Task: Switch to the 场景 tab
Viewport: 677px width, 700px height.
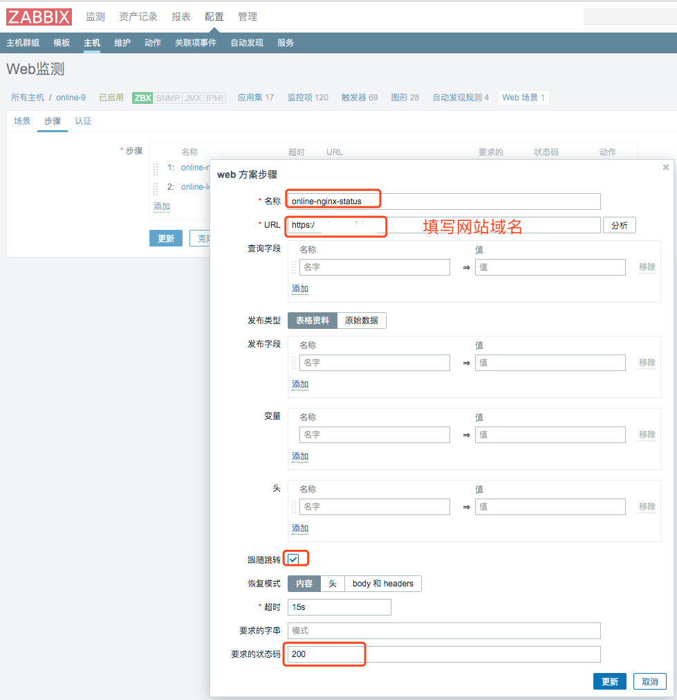Action: 22,121
